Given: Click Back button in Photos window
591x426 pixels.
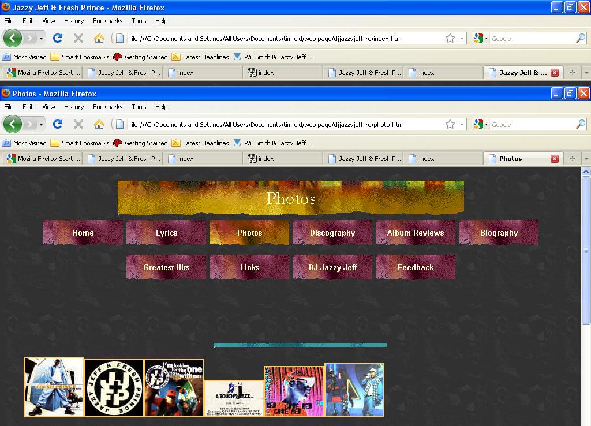Looking at the screenshot, I should coord(13,124).
